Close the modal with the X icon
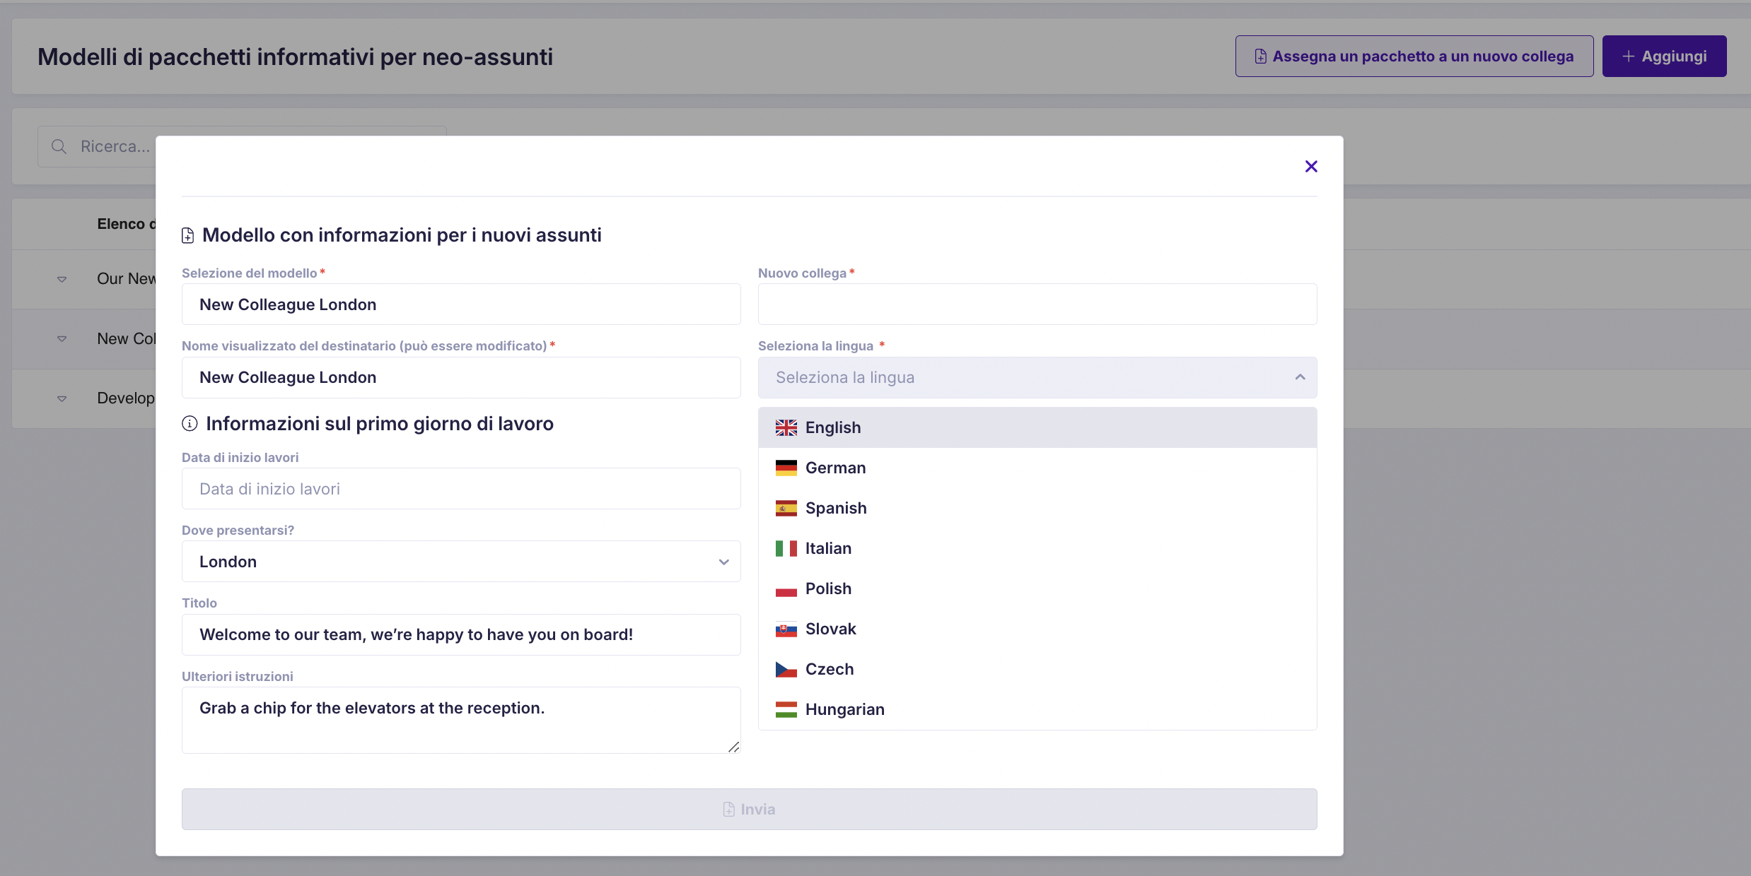This screenshot has width=1751, height=876. (x=1311, y=166)
